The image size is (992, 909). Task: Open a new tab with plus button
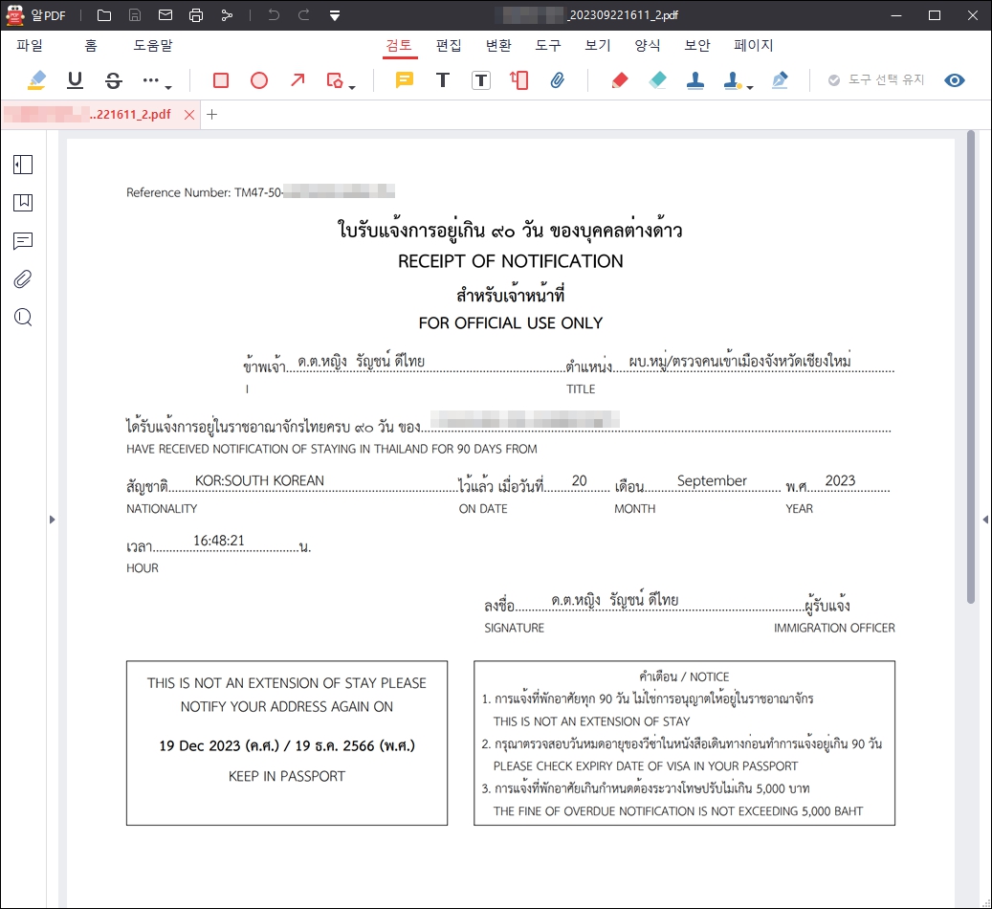[212, 115]
